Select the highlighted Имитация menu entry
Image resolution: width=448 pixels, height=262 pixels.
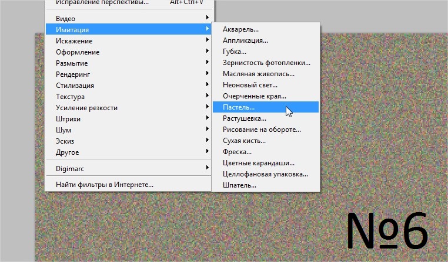coord(128,29)
